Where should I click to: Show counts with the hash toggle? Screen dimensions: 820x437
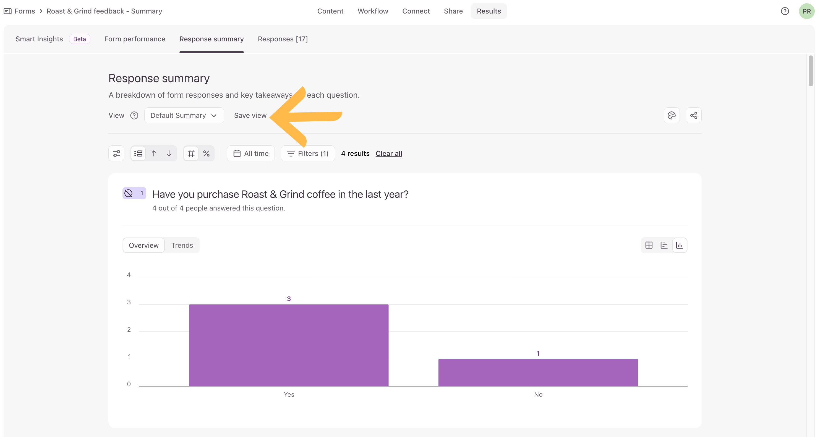[x=191, y=153]
